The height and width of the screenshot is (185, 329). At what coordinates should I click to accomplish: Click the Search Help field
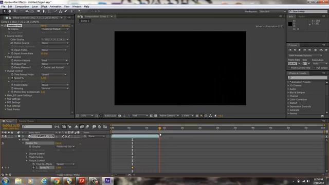308,11
